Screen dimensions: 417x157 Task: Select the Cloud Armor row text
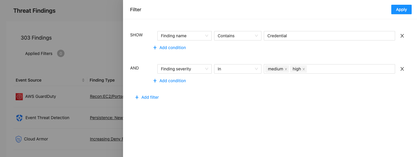point(36,139)
